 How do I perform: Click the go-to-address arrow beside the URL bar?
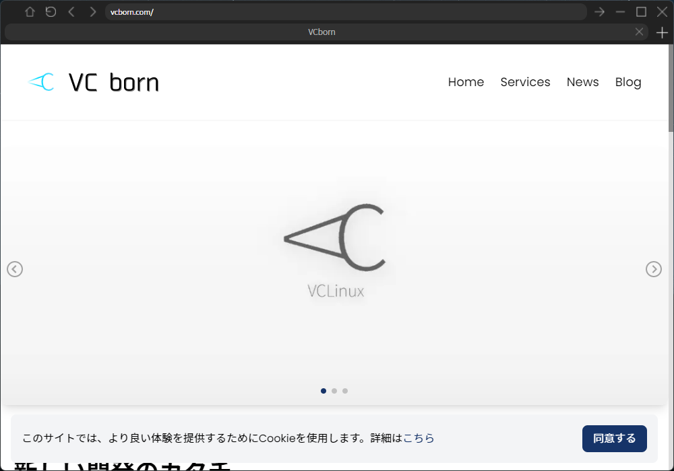tap(599, 11)
